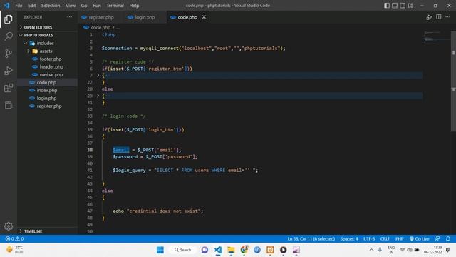Screen dimensions: 456x257
Task: Open editor More Actions ellipsis
Action: click(x=448, y=17)
